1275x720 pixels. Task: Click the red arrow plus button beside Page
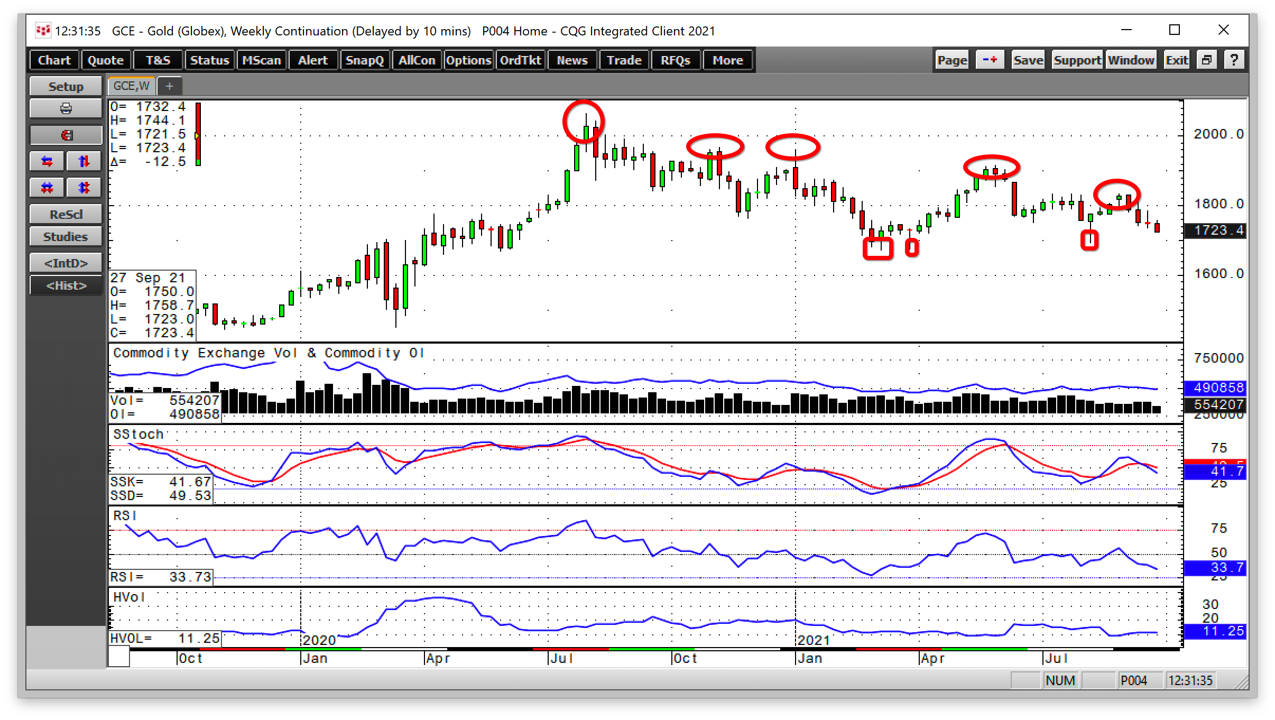990,60
